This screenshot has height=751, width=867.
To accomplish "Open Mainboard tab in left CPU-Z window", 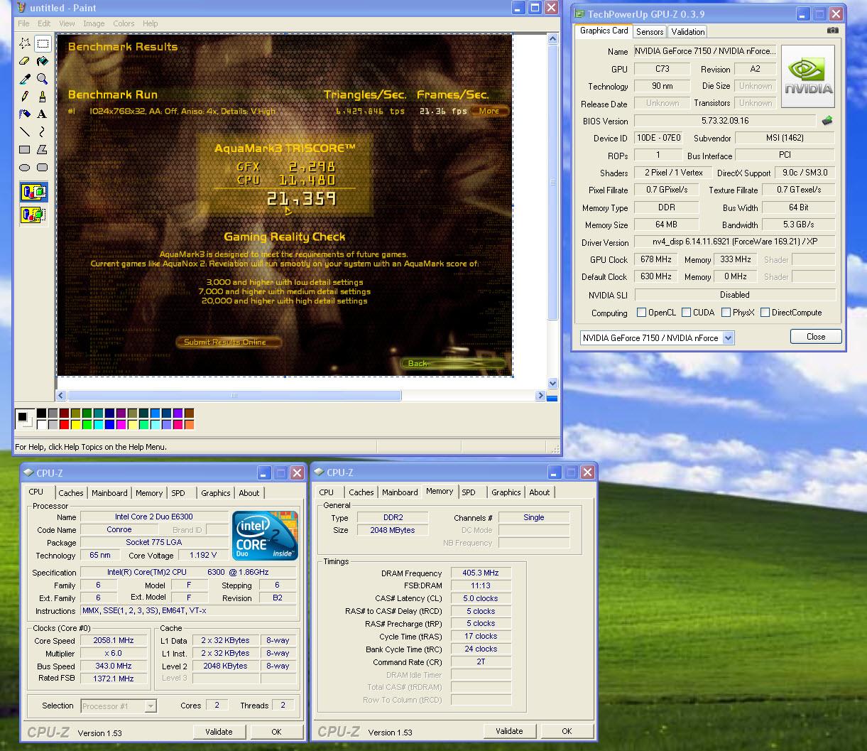I will click(109, 493).
